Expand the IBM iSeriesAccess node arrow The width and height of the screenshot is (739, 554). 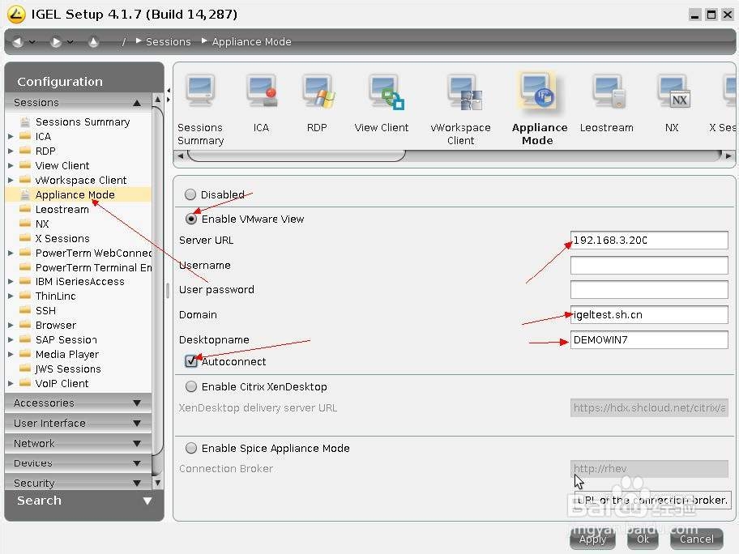pos(11,282)
